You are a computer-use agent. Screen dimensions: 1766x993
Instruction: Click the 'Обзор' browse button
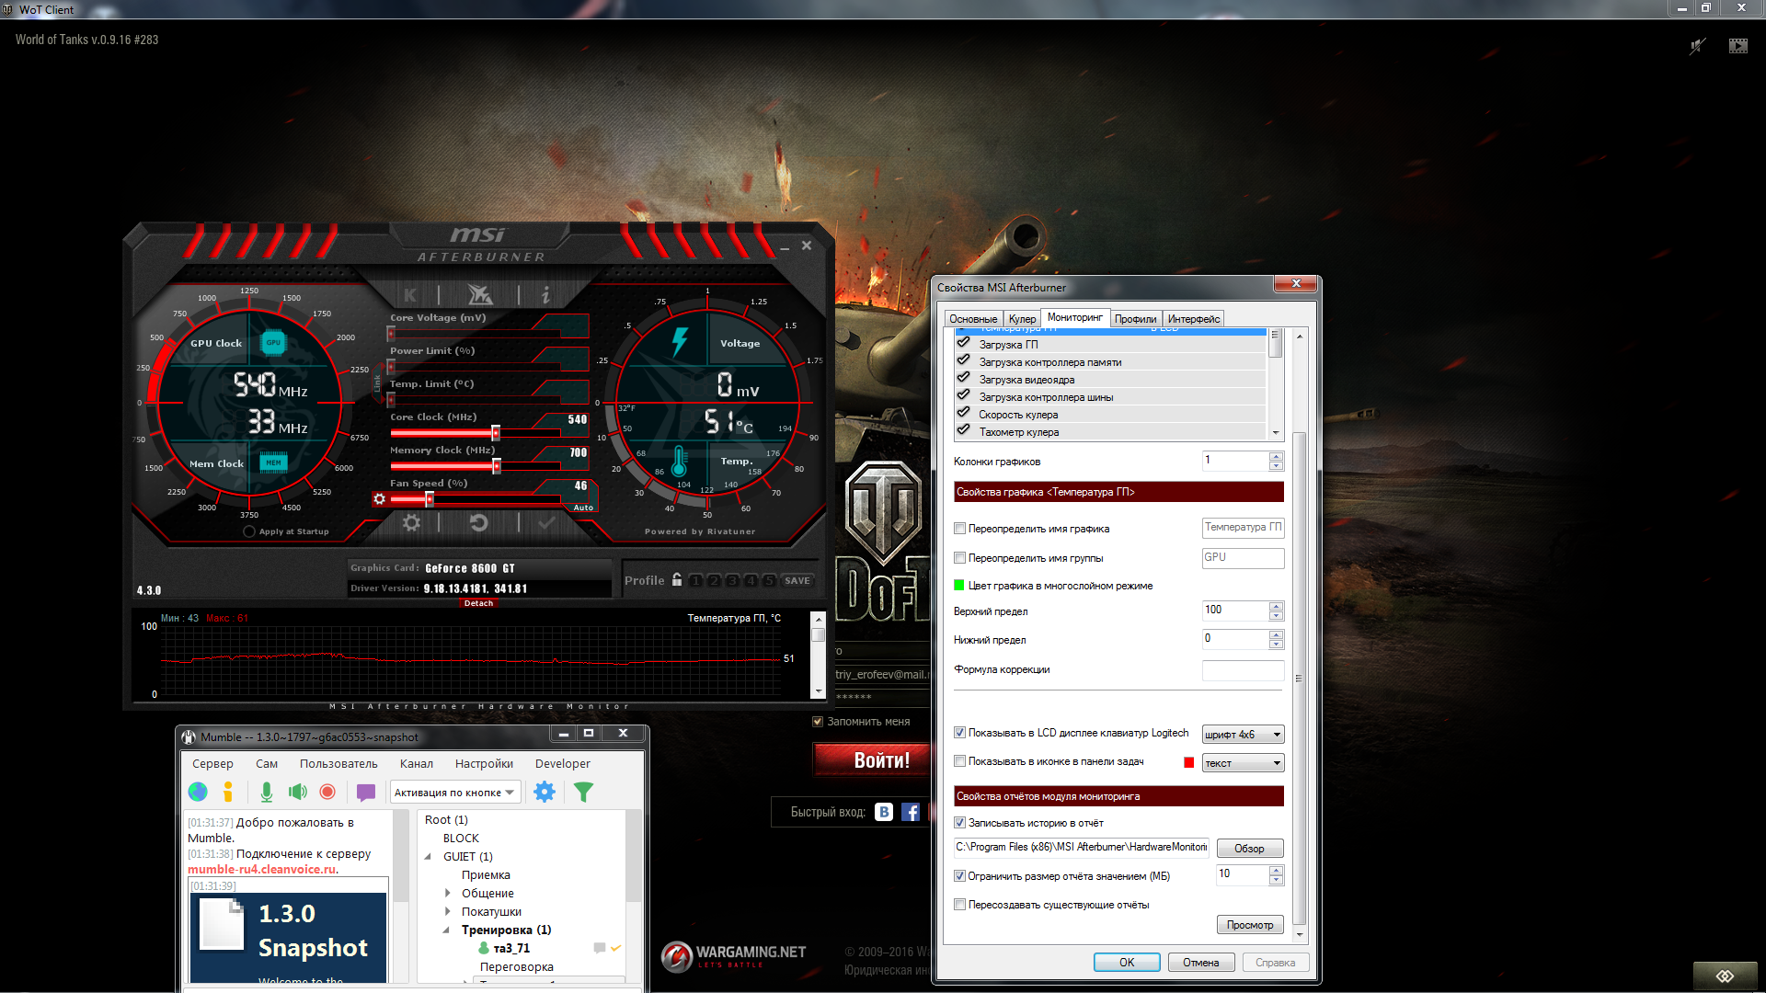coord(1249,849)
